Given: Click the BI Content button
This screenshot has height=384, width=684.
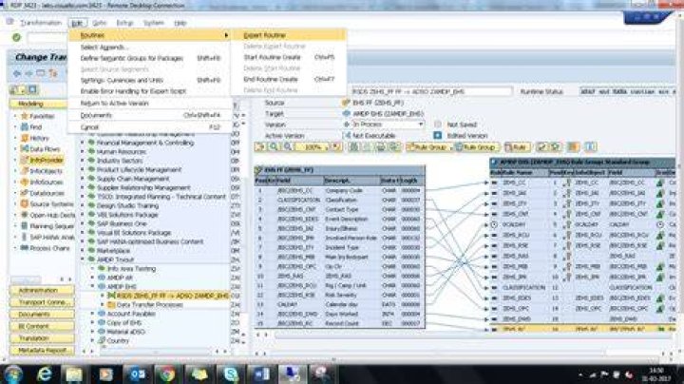Looking at the screenshot, I should [x=42, y=326].
